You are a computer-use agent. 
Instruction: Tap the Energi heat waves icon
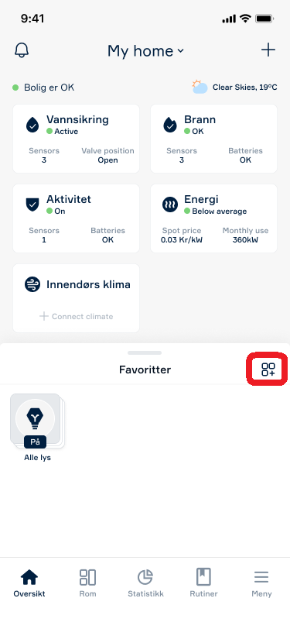(x=170, y=205)
